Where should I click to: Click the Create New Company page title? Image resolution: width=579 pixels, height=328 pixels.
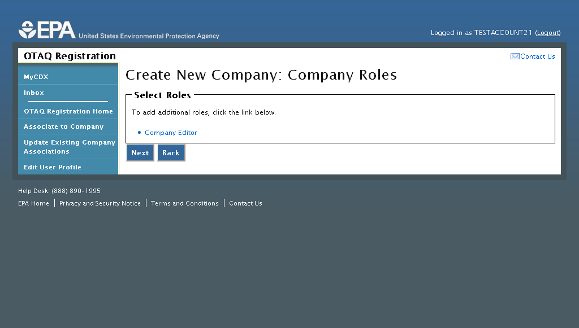click(x=261, y=75)
